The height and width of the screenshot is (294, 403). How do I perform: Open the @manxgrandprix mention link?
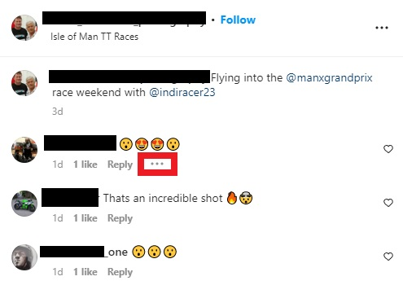[329, 78]
